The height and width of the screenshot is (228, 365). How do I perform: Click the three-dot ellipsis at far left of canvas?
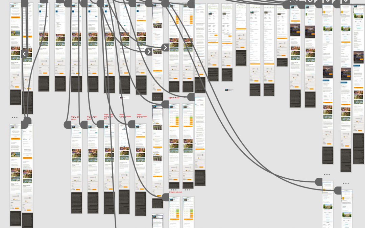(x=15, y=118)
